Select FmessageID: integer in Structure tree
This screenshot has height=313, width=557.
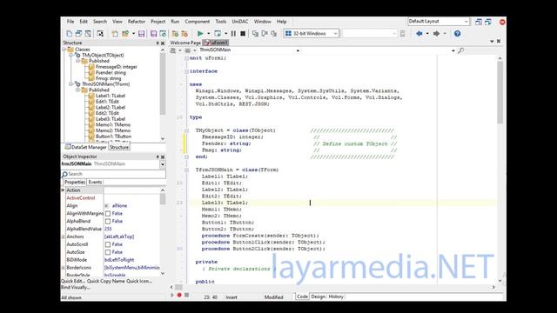(x=116, y=67)
